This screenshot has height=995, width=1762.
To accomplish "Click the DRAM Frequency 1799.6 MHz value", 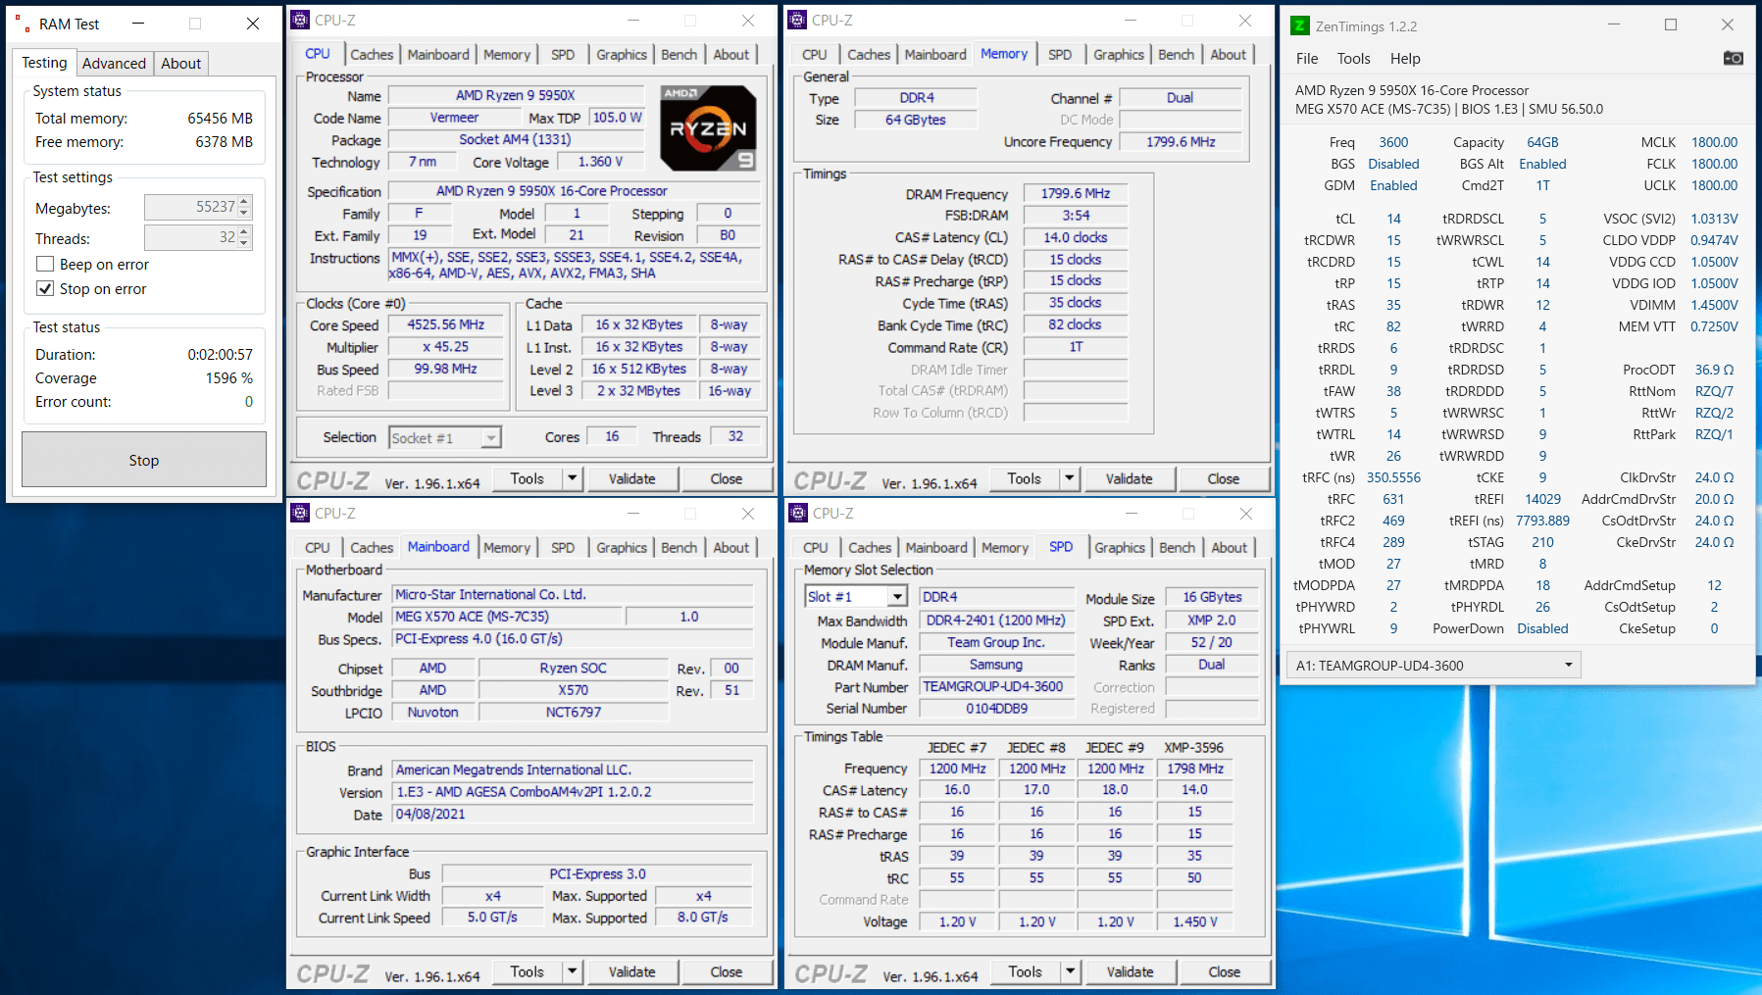I will coord(1076,194).
